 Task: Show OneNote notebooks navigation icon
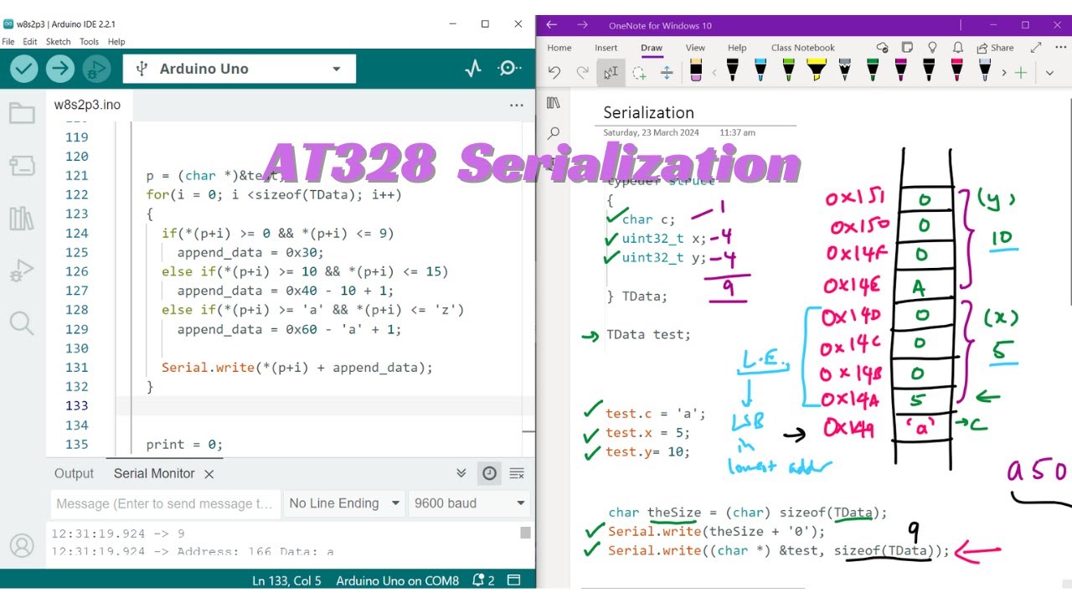coord(553,102)
